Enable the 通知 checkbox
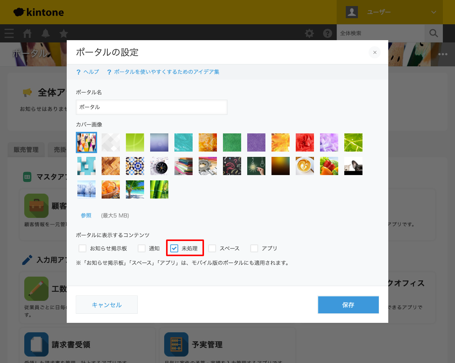This screenshot has width=455, height=363. tap(142, 248)
